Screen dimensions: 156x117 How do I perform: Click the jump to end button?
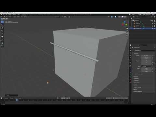pyautogui.click(x=70, y=98)
